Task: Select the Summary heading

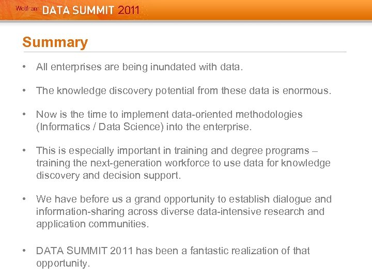Action: [55, 42]
